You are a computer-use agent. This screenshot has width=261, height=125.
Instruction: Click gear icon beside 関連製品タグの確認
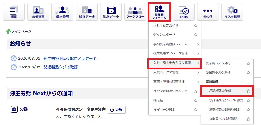[14, 67]
